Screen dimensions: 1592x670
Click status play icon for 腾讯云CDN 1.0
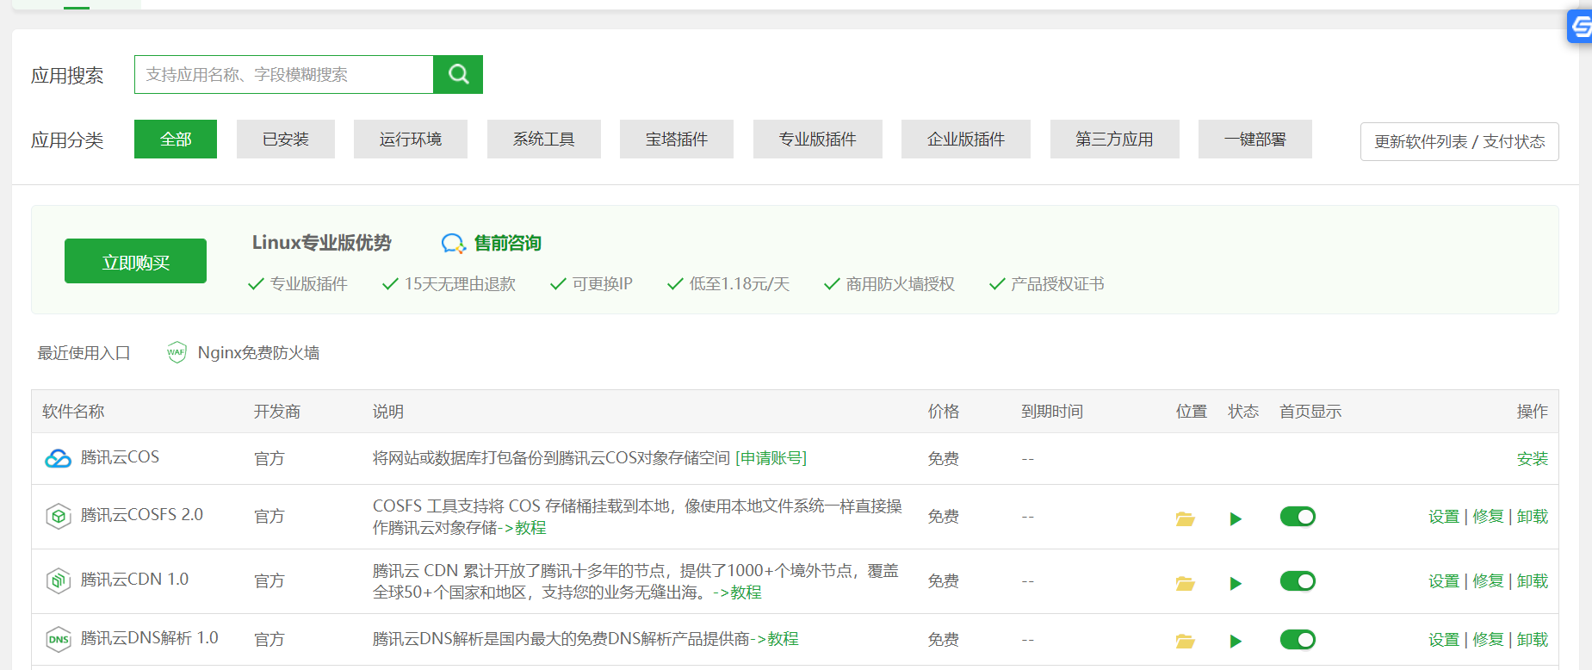[x=1236, y=583]
